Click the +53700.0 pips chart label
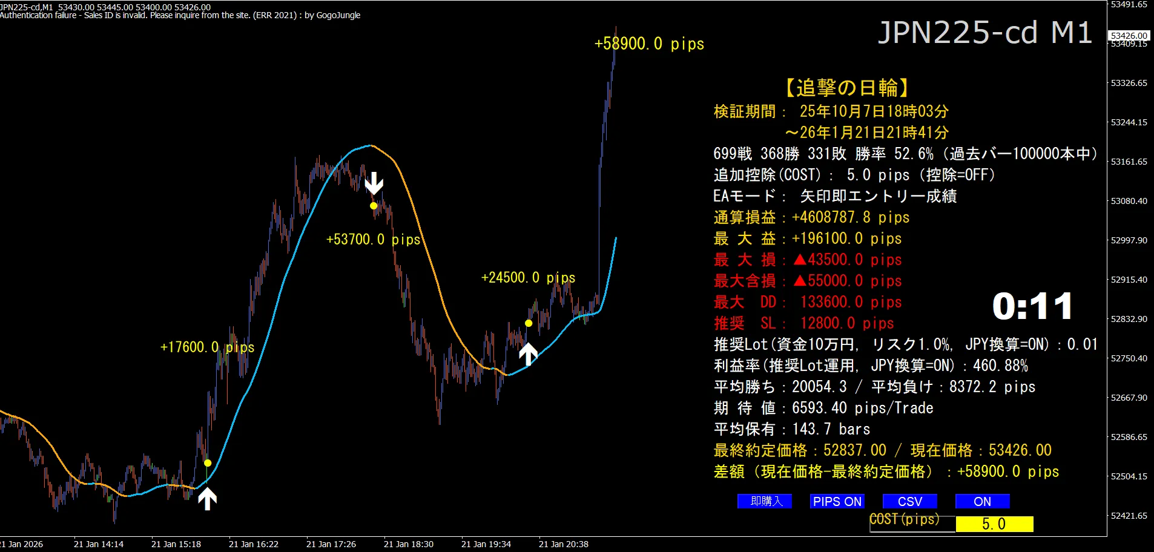The width and height of the screenshot is (1154, 552). tap(373, 240)
